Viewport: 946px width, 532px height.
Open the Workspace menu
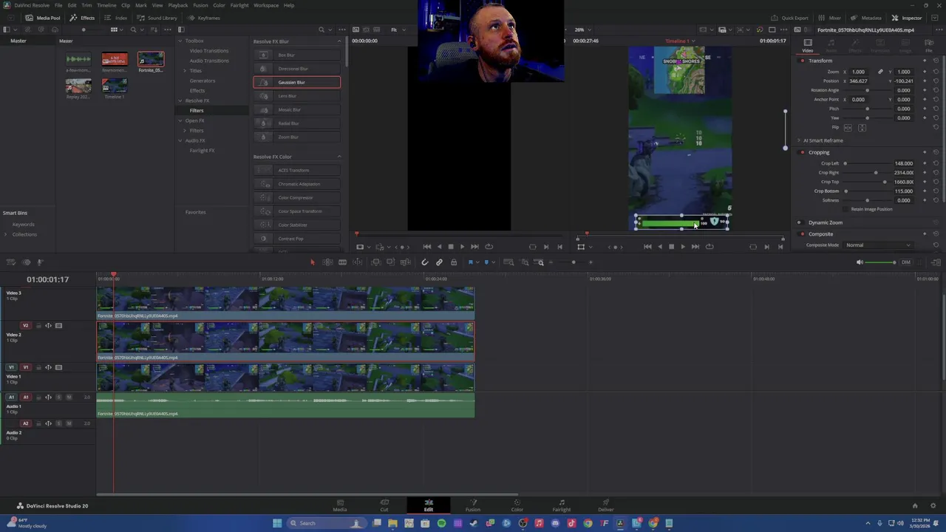tap(266, 5)
